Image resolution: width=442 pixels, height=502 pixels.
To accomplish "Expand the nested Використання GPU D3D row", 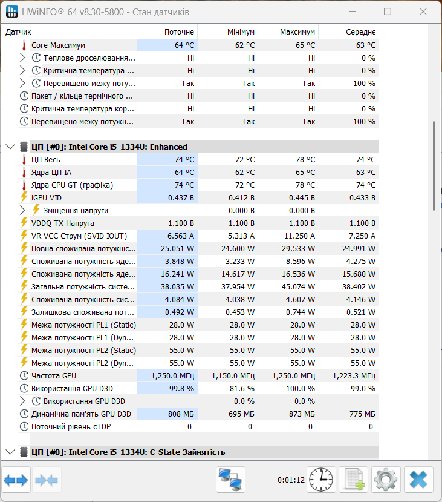I will [22, 401].
